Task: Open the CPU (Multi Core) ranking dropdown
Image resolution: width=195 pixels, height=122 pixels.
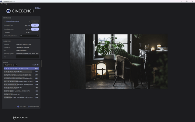Action: [10, 65]
